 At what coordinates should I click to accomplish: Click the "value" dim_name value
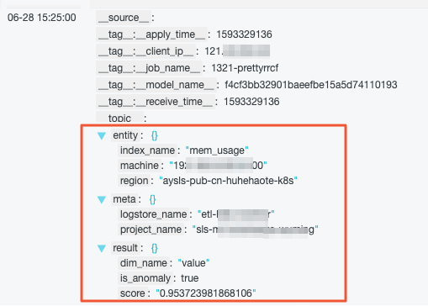tap(193, 263)
